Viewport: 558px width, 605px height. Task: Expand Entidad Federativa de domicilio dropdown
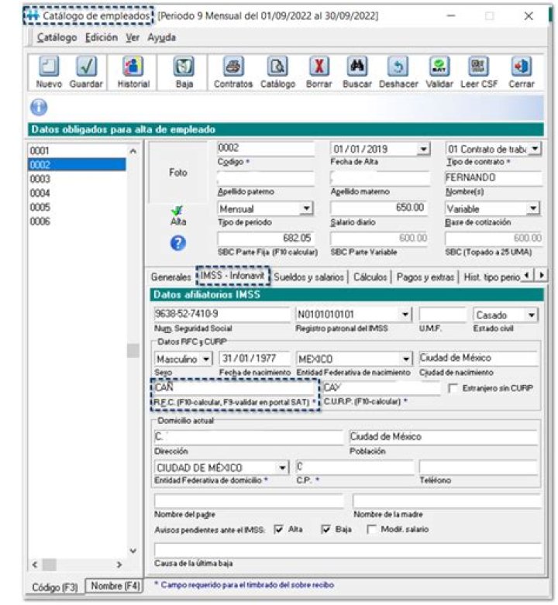pyautogui.click(x=283, y=468)
